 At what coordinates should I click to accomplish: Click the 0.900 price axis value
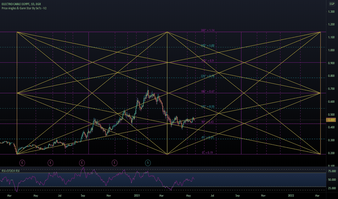331,63
